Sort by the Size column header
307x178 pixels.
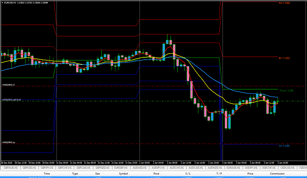click(x=97, y=174)
